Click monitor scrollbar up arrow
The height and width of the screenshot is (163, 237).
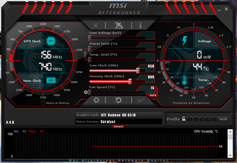(x=230, y=132)
